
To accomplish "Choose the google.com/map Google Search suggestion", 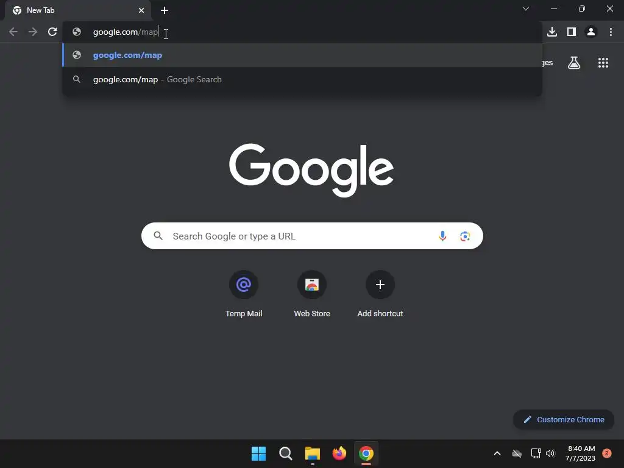I will pos(302,79).
